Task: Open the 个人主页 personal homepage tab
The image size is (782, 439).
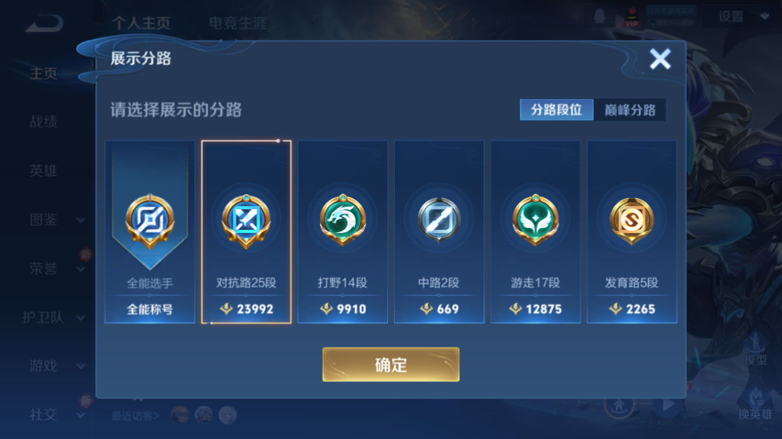Action: 141,23
